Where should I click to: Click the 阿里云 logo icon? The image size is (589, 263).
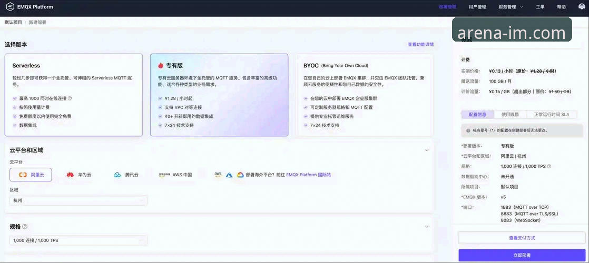[x=23, y=175]
